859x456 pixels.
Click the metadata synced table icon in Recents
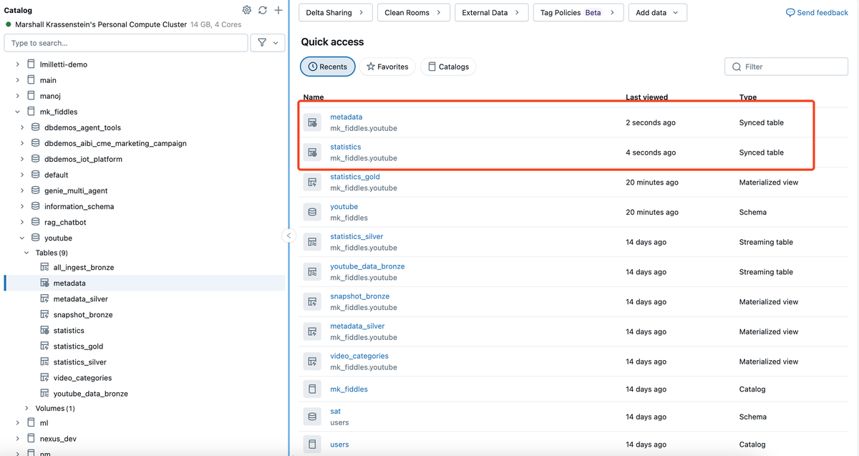point(312,122)
